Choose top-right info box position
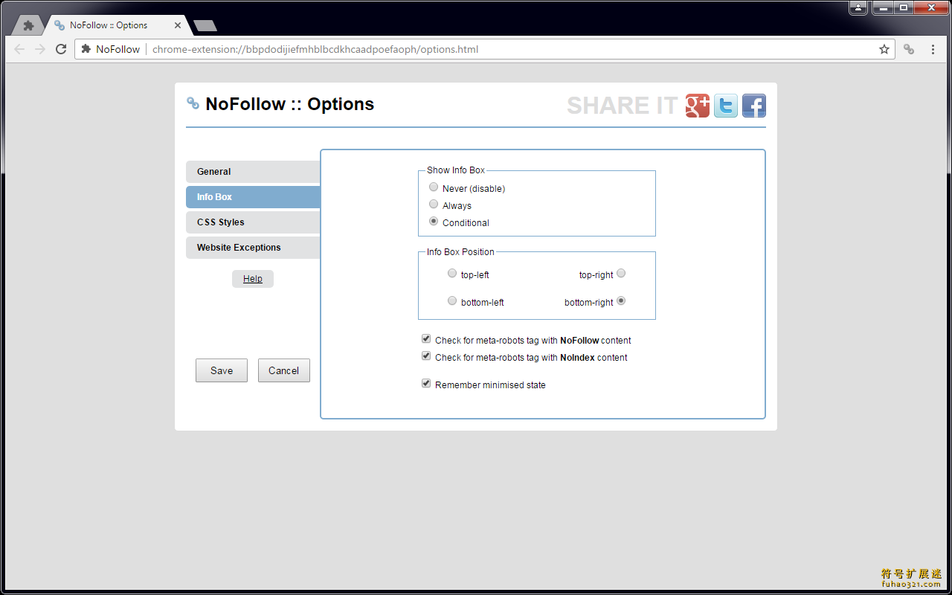Viewport: 952px width, 595px height. click(x=621, y=274)
